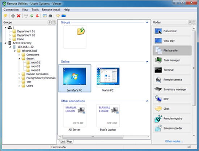This screenshot has width=199, height=151.
Task: Select File transfer mode
Action: pyautogui.click(x=172, y=50)
